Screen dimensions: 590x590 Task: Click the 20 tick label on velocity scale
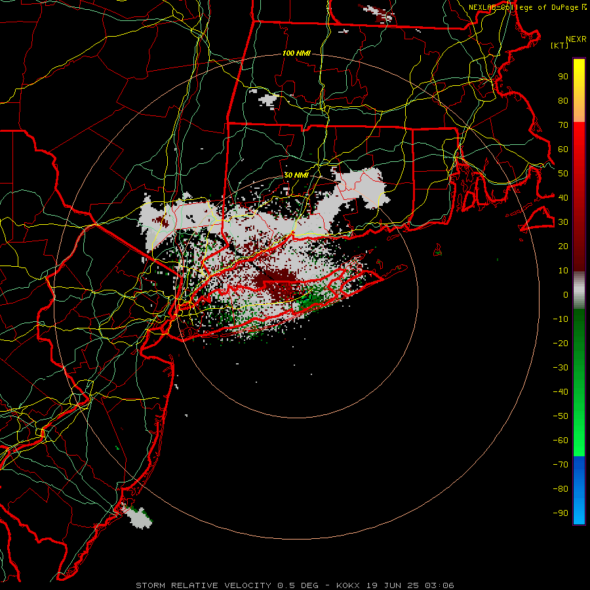point(563,246)
